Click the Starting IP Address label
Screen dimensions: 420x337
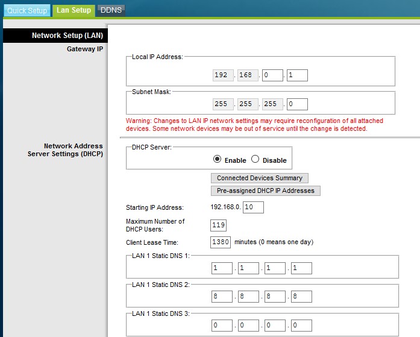(x=155, y=207)
